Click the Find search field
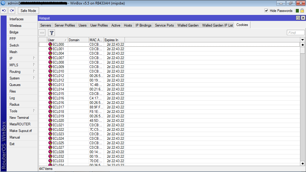The height and width of the screenshot is (172, 306). point(296,33)
